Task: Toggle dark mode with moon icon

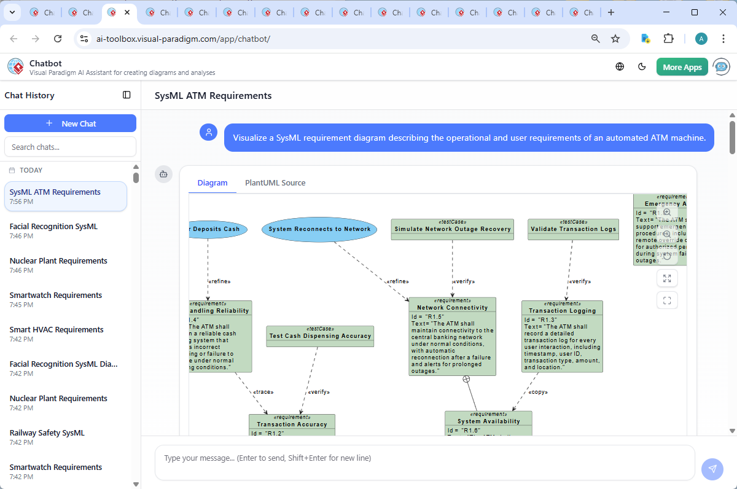Action: pos(642,67)
